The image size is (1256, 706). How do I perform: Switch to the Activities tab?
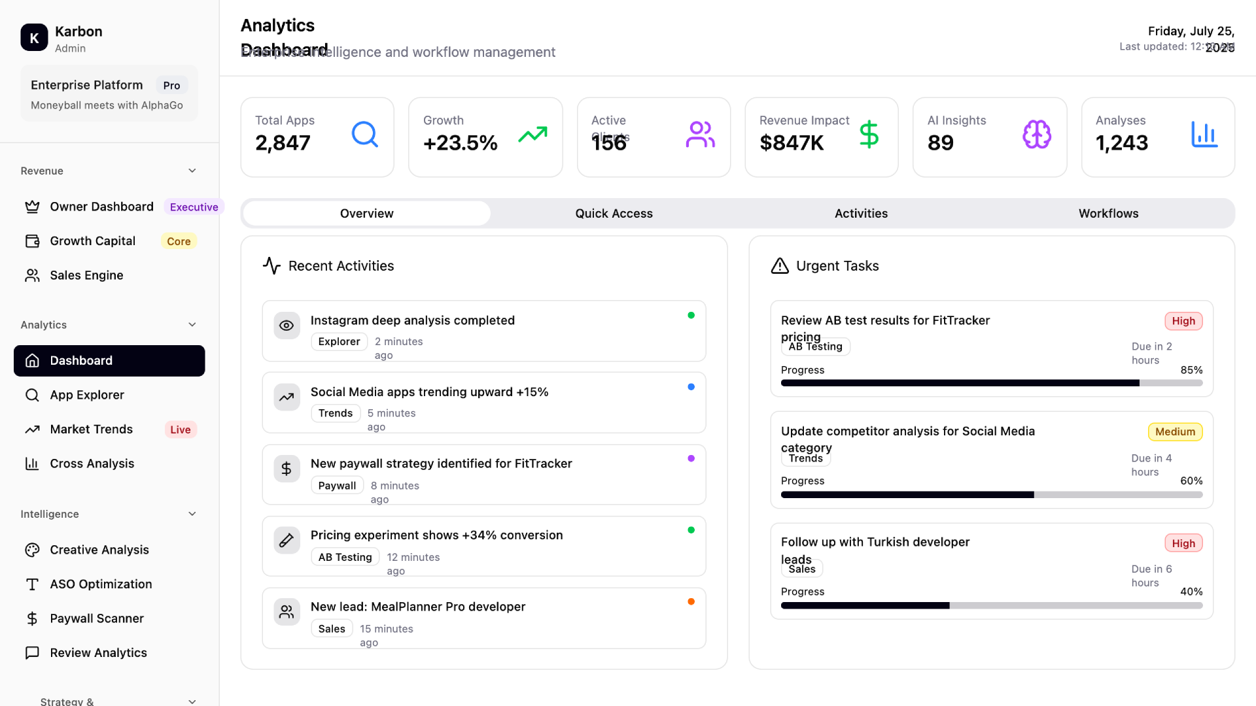(861, 214)
